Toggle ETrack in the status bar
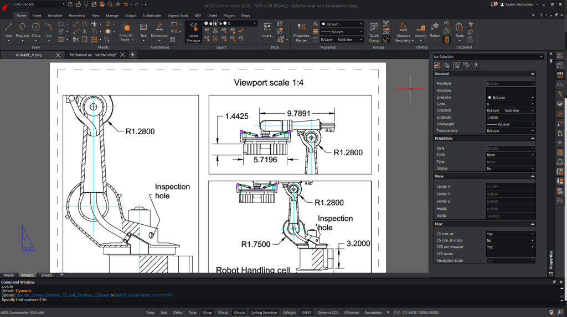This screenshot has width=567, height=317. 223,313
